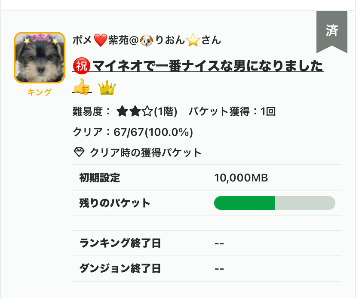Click the gold crown emoji icon
This screenshot has height=298, width=356.
coord(107,89)
